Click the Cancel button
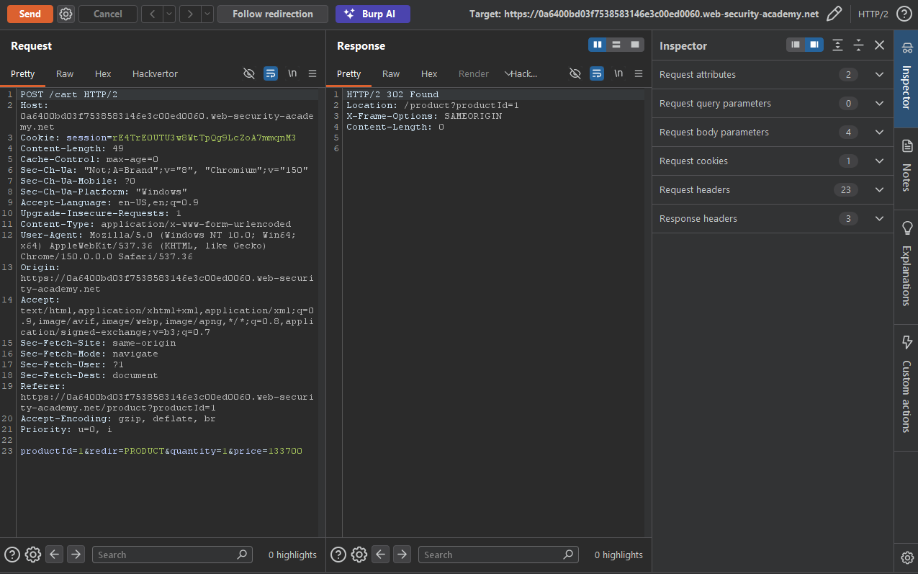The width and height of the screenshot is (918, 574). 108,14
